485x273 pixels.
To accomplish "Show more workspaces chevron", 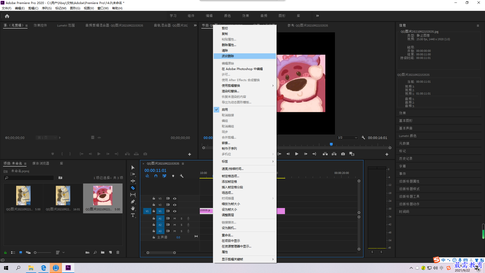I will pos(318,16).
